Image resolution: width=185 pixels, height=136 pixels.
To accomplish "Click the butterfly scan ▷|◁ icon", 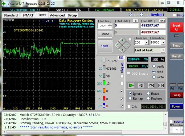I will 161,85.
